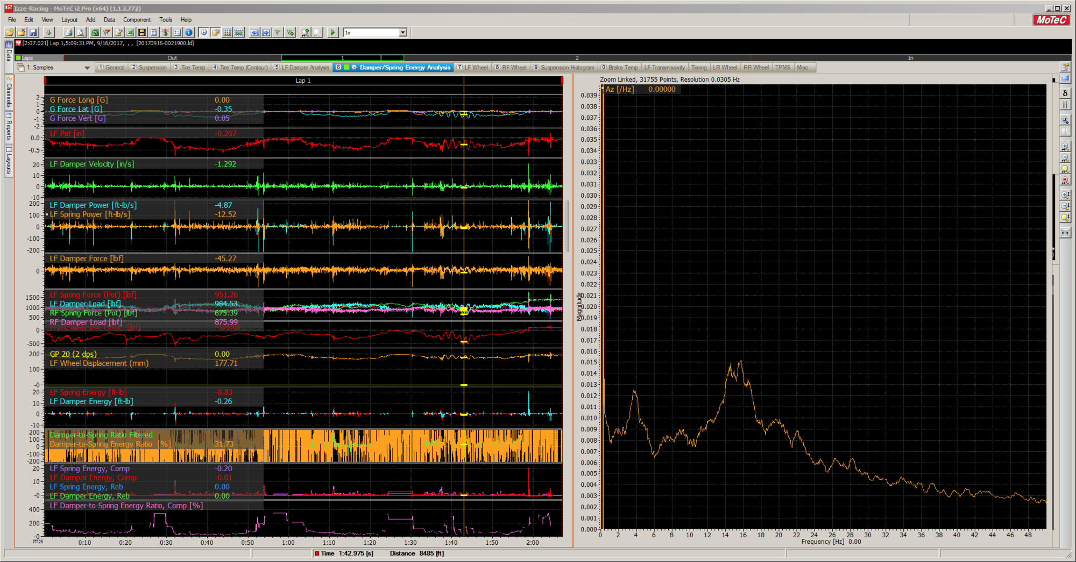Open the 1x playback speed dropdown
This screenshot has height=562, width=1076.
[402, 33]
